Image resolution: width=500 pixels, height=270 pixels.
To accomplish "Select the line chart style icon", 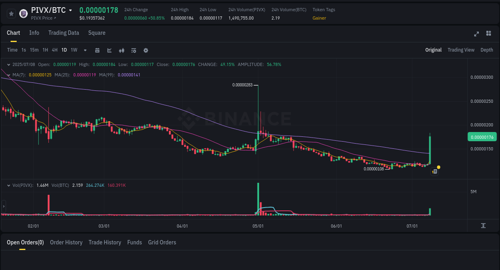I will 109,50.
